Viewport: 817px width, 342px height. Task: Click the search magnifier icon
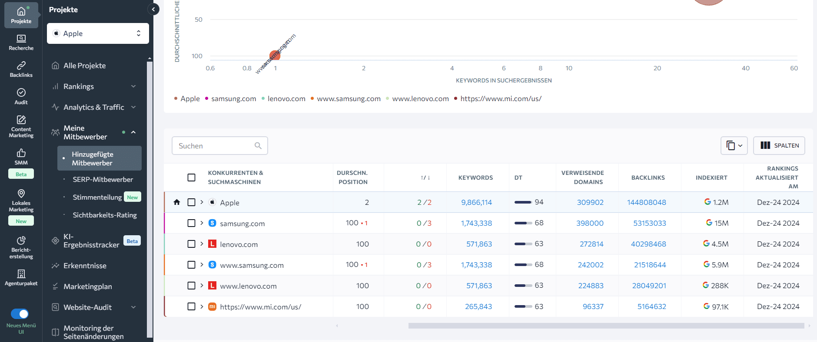[258, 146]
